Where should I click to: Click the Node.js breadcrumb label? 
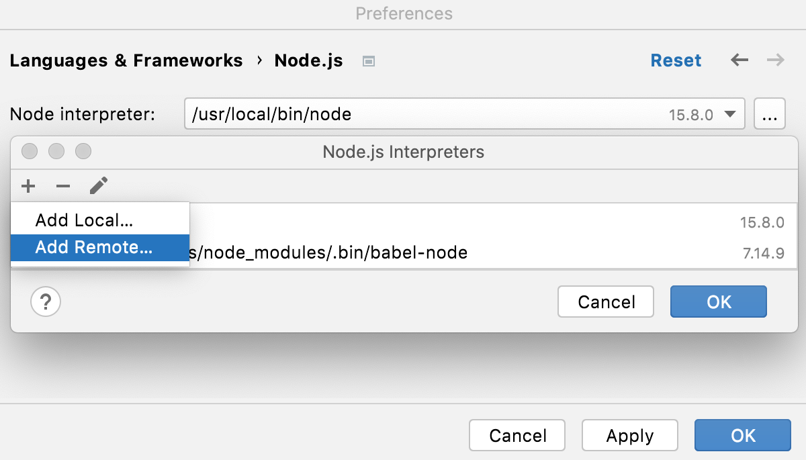(x=308, y=60)
